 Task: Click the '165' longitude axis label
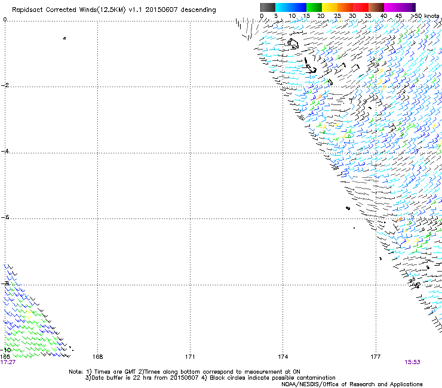click(x=5, y=356)
